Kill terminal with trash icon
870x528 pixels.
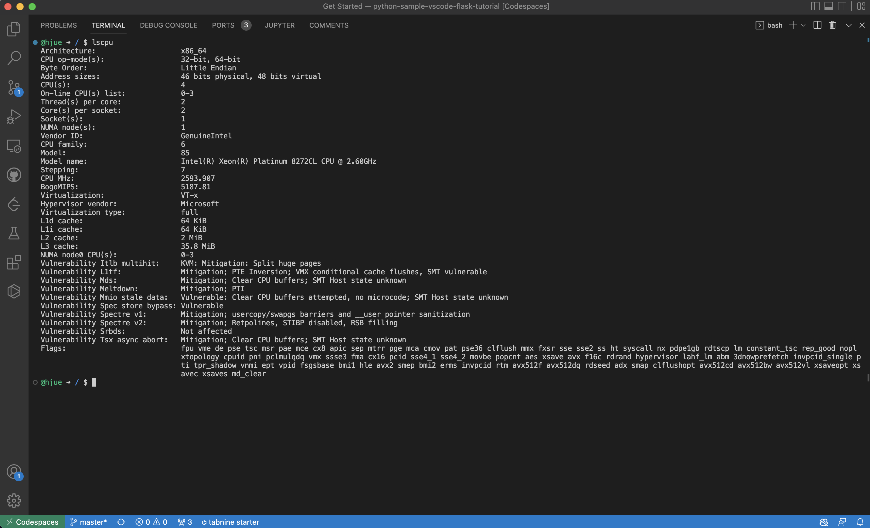833,25
